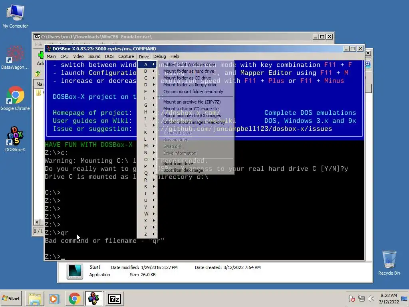Open Windows Explorer from the taskbar
The image size is (409, 307).
[x=34, y=298]
